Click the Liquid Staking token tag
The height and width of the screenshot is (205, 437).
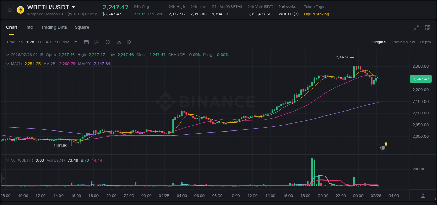pyautogui.click(x=316, y=14)
